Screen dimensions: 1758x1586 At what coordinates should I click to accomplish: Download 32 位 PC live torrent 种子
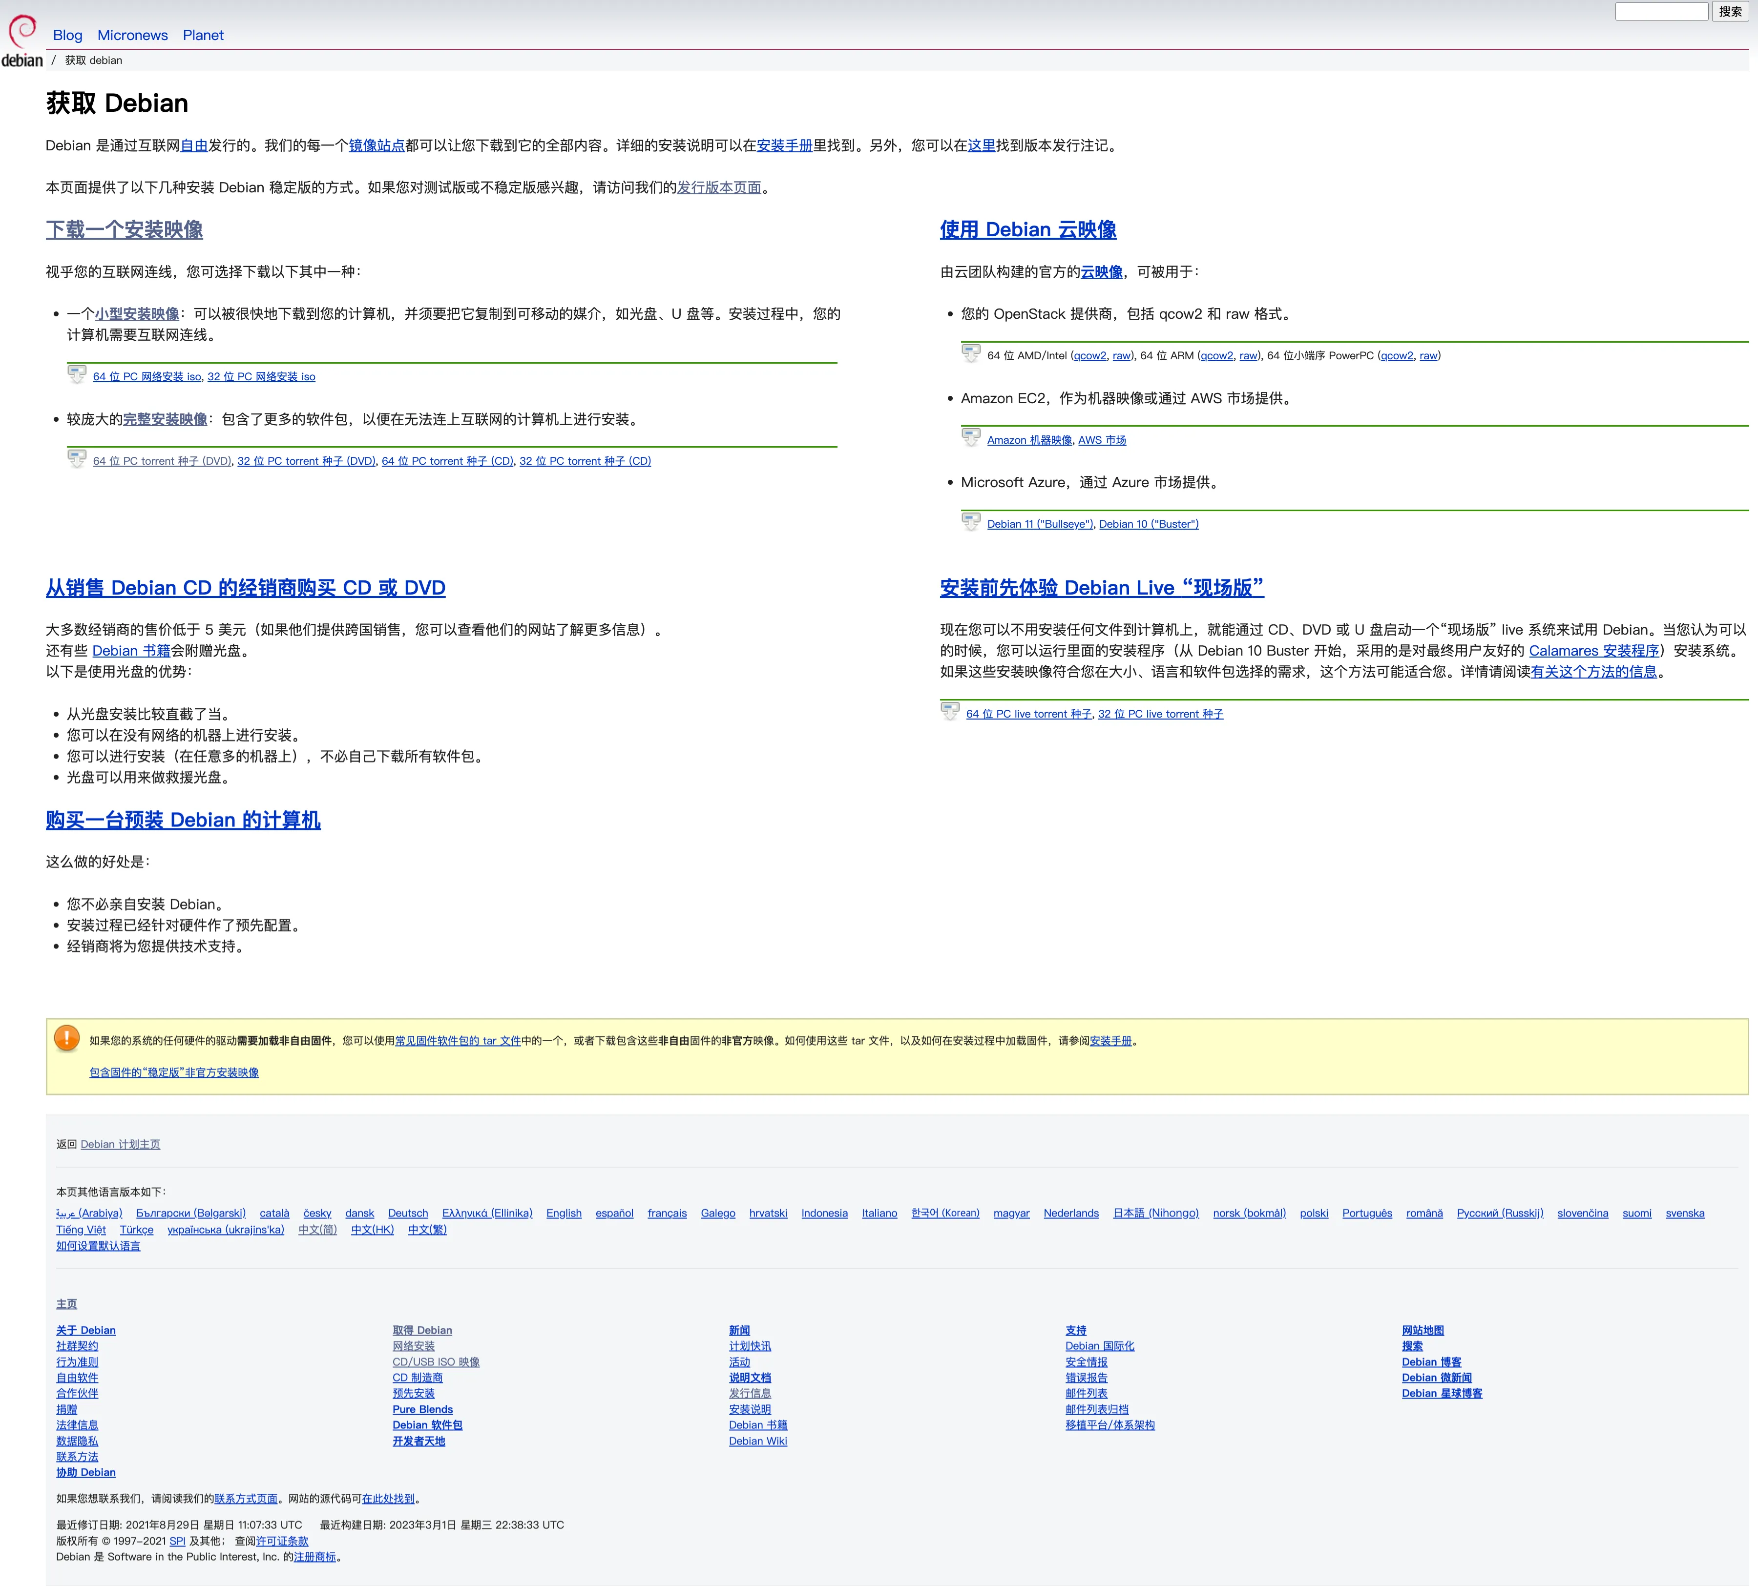1161,714
